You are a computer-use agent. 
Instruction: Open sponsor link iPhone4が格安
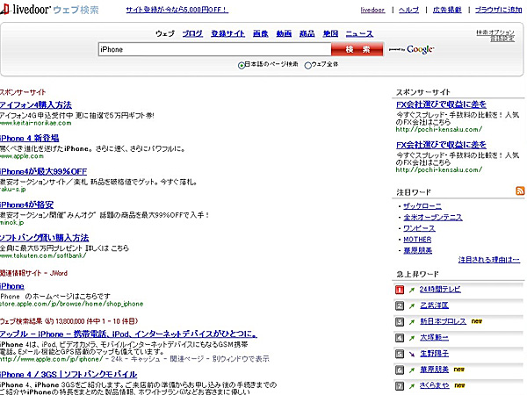coord(27,205)
